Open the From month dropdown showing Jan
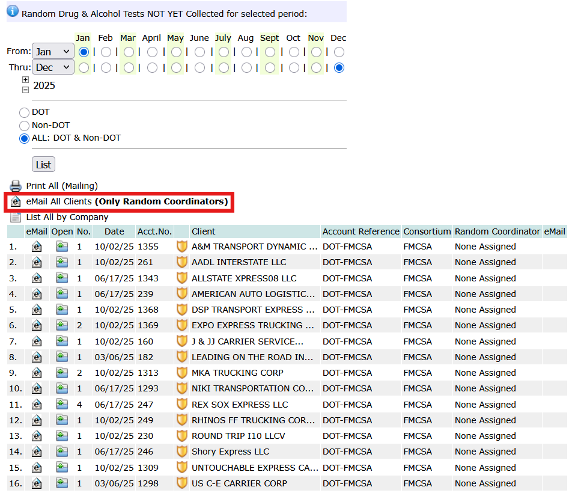The image size is (575, 493). [53, 51]
